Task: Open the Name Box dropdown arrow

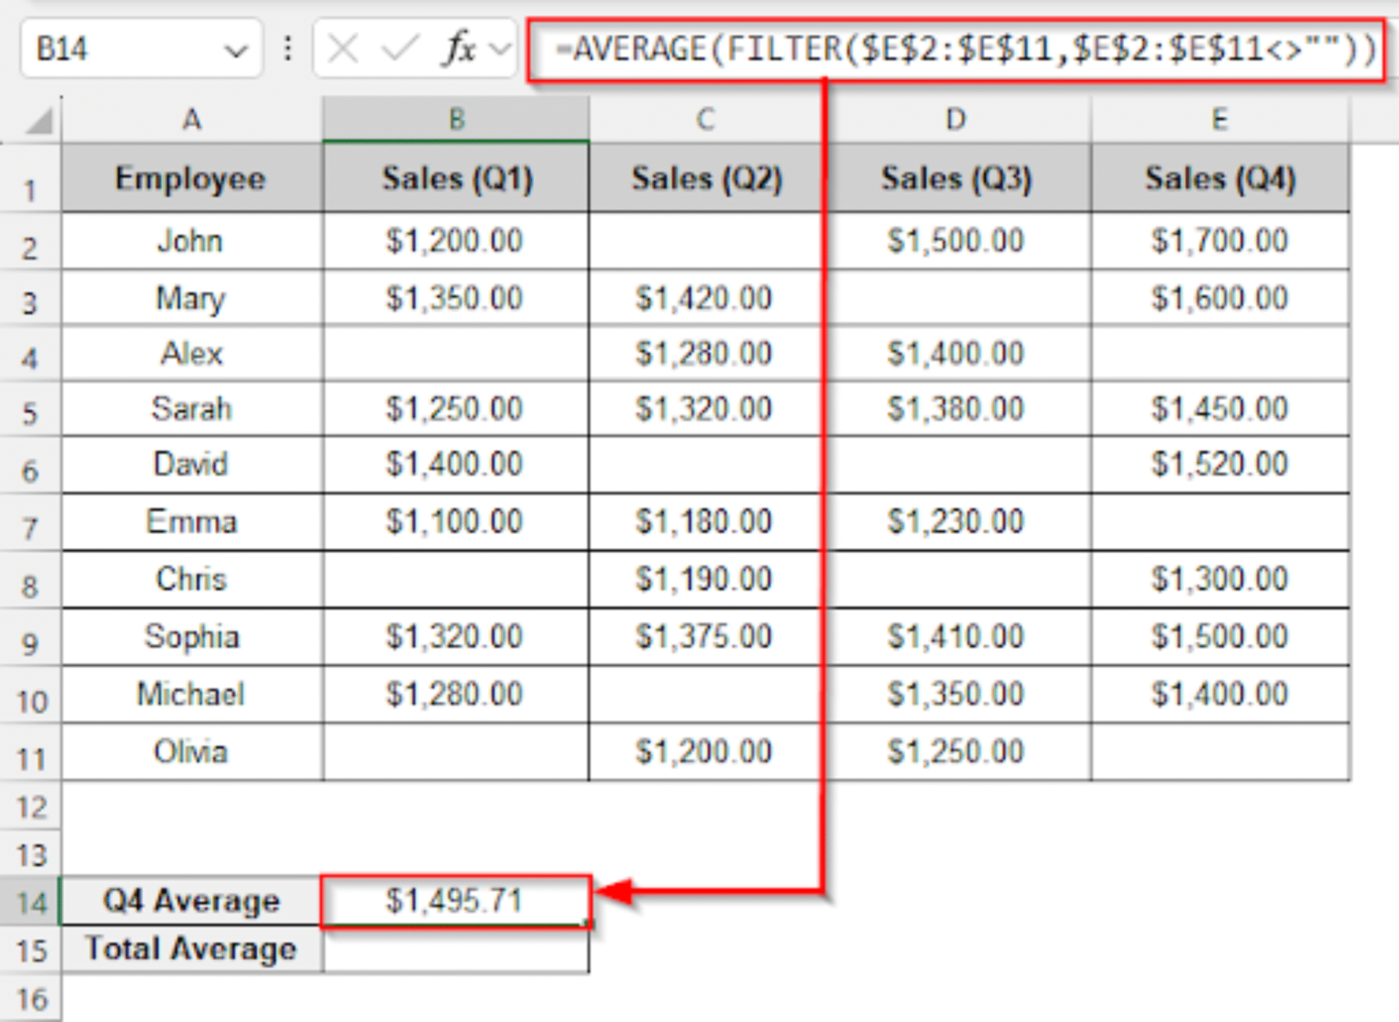Action: pos(236,51)
